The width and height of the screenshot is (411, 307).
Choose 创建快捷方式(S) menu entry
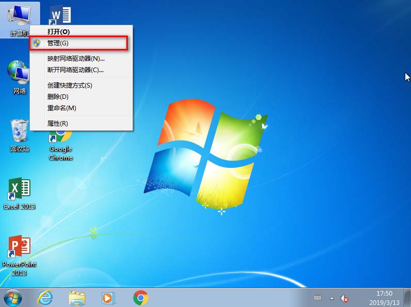[x=81, y=86]
